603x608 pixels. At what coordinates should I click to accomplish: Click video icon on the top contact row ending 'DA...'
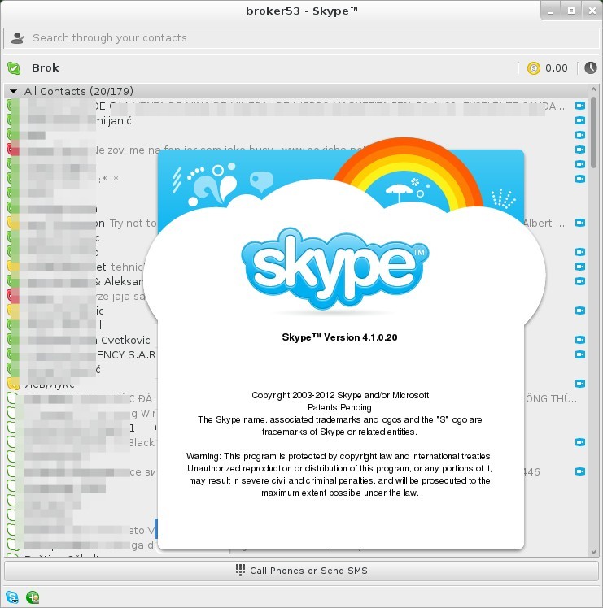click(580, 106)
